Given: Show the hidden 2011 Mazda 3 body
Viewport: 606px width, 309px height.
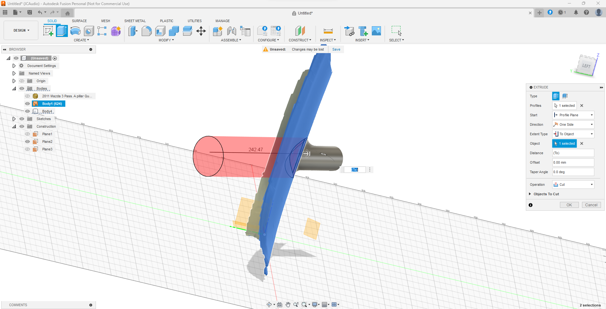Looking at the screenshot, I should pyautogui.click(x=27, y=96).
